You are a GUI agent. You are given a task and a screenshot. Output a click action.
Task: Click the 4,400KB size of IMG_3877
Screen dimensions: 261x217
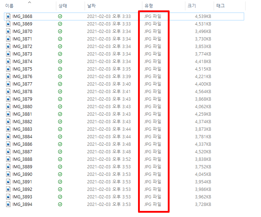point(203,84)
